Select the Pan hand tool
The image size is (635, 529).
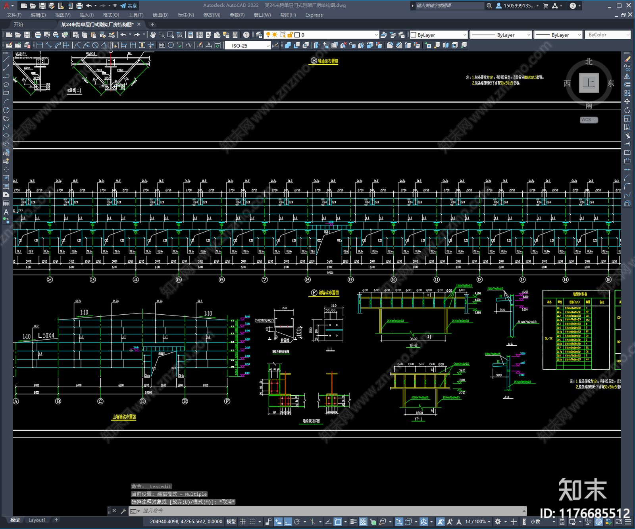(153, 35)
